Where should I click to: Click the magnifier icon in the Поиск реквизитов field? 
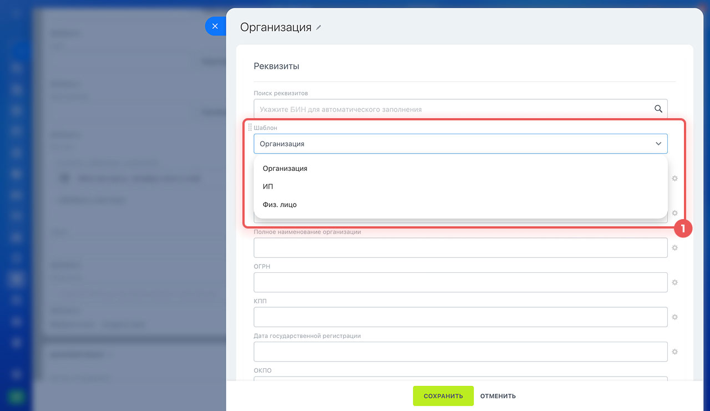[658, 109]
